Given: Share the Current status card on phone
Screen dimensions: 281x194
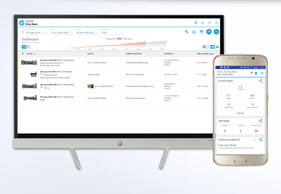Looking at the screenshot, I should [x=260, y=81].
